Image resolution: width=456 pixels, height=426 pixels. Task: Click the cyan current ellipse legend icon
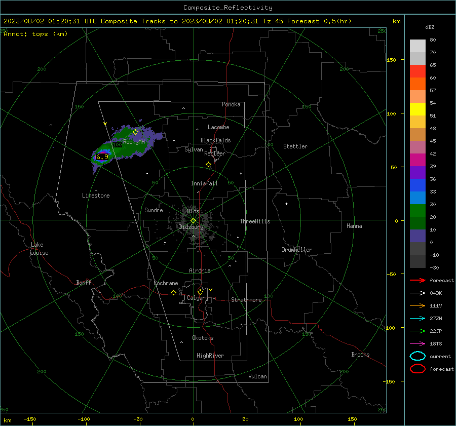(x=417, y=356)
